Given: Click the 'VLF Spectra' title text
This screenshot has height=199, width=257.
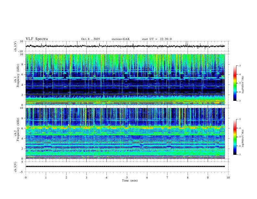Looking at the screenshot, I should tap(37, 39).
